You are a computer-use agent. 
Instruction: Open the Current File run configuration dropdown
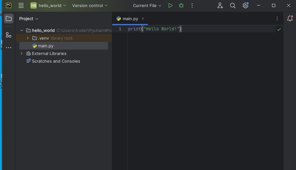pos(147,5)
